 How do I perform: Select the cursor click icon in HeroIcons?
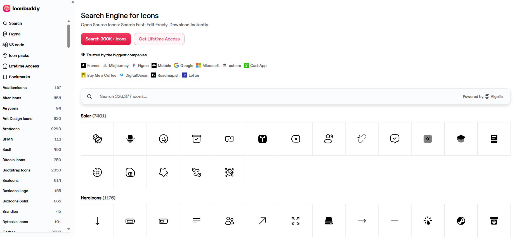click(427, 221)
